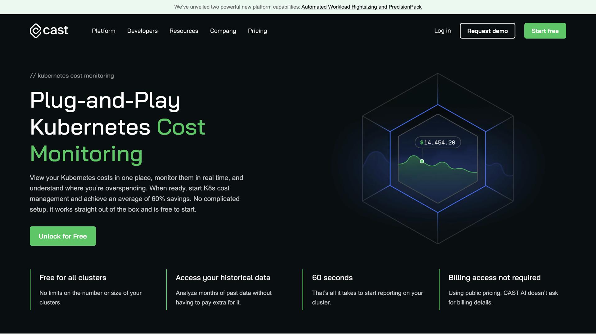Open the Company menu item
The image size is (596, 335).
[x=223, y=31]
